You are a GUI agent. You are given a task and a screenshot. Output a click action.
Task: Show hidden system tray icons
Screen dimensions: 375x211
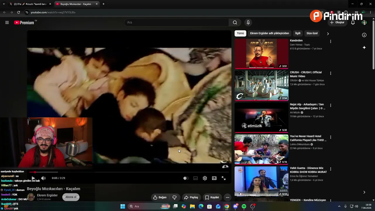(339, 206)
